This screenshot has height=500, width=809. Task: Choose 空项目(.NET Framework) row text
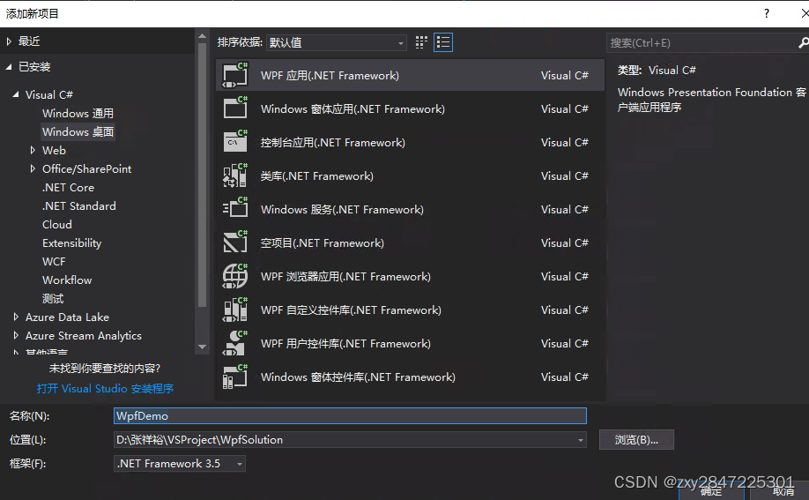[x=322, y=243]
